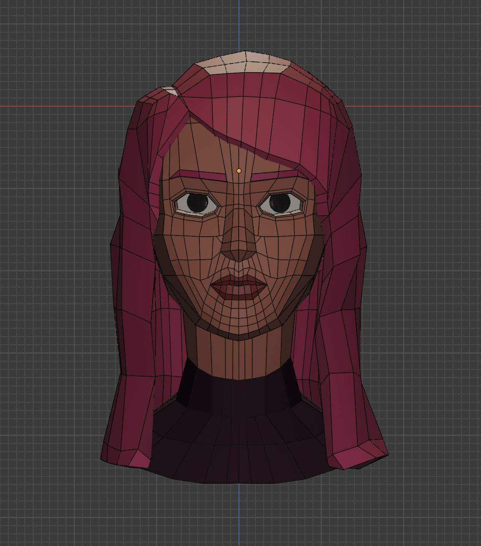Click the orange origin dot on the forehead
Viewport: 481px width, 546px height.
coord(239,171)
